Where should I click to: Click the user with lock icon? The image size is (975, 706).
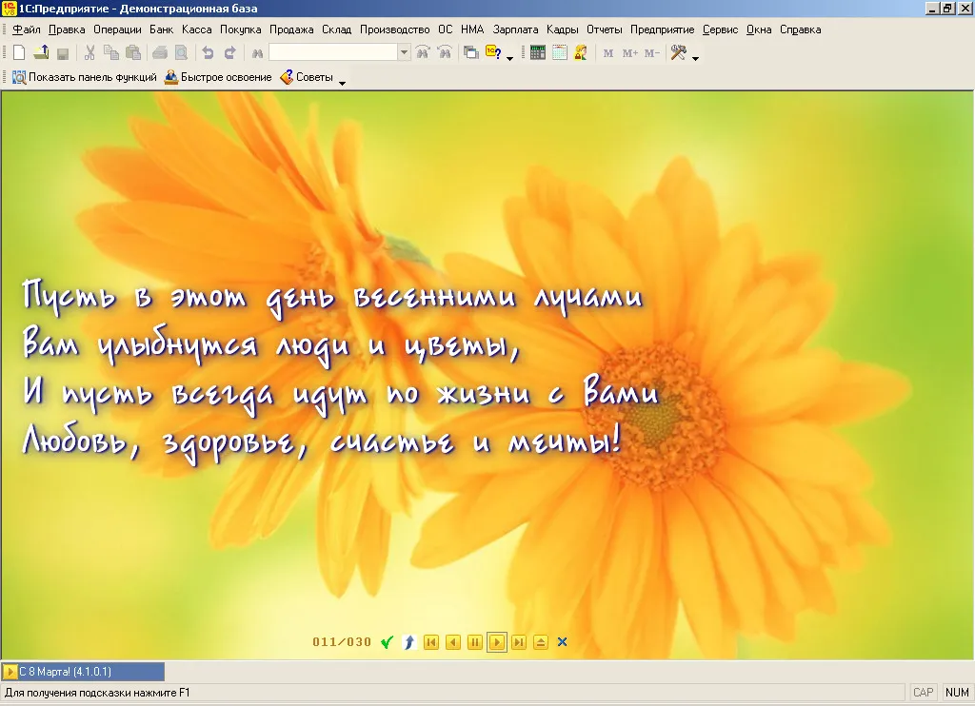pos(581,53)
